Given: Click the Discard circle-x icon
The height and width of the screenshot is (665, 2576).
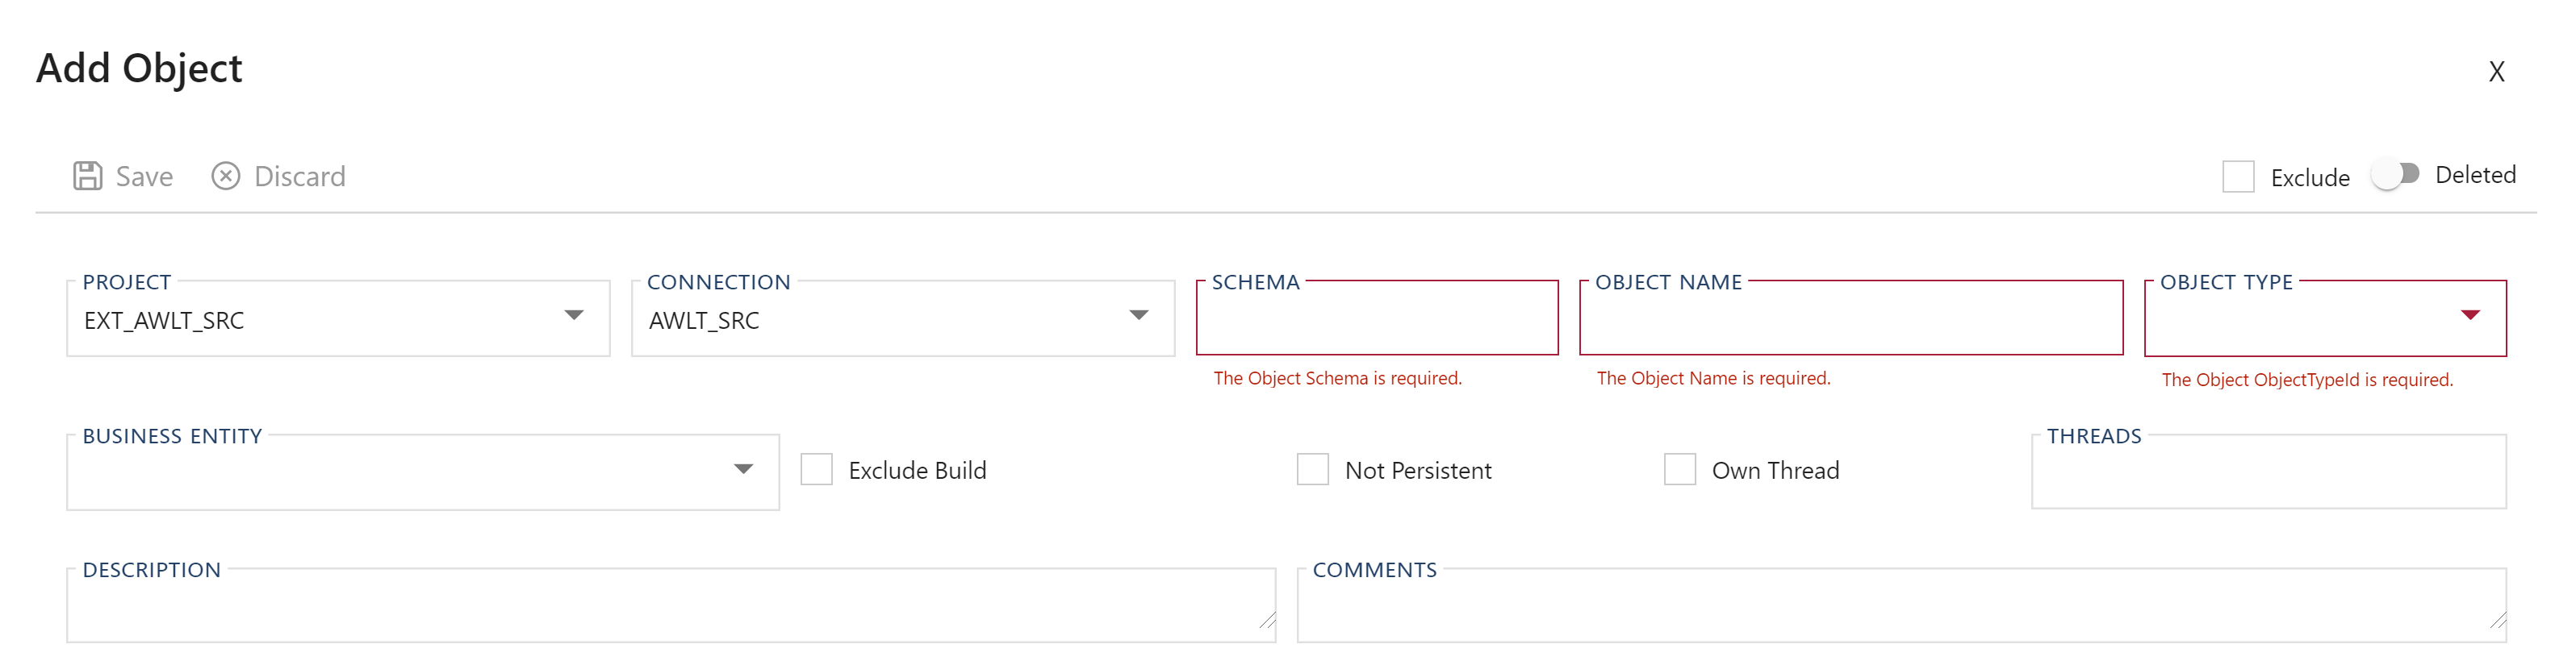Looking at the screenshot, I should [227, 175].
